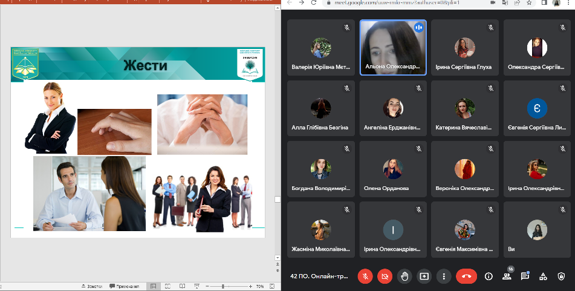Zoom out with minus button in PowerPoint
Screen dimensions: 575x291
[207, 286]
